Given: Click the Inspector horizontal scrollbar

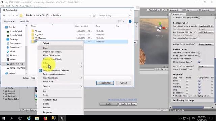Looking at the screenshot, I should pos(188,107).
